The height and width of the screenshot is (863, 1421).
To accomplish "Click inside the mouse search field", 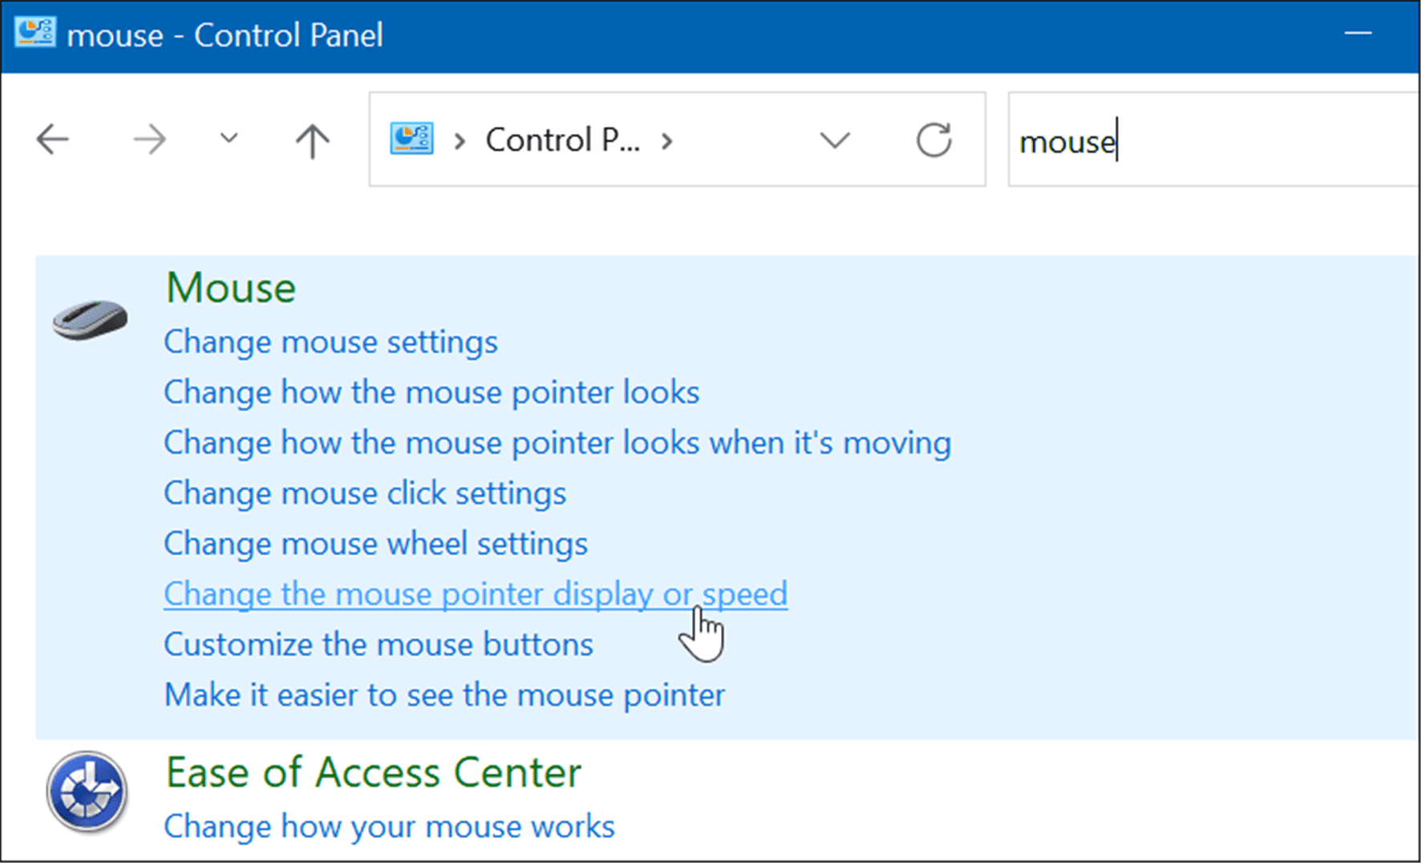I will click(1163, 141).
